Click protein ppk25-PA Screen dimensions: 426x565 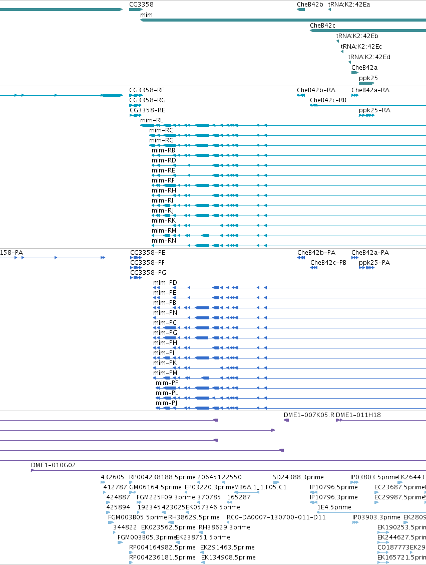(374, 263)
